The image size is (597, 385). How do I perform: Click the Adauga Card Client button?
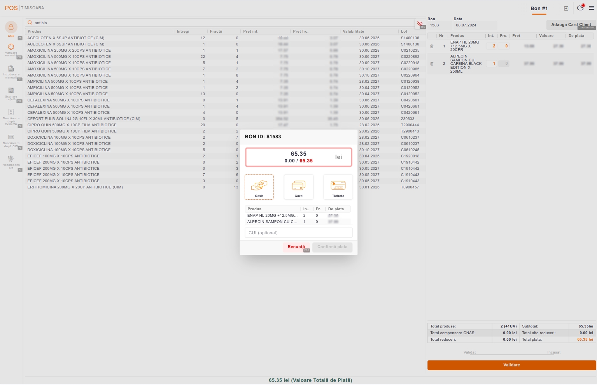(x=571, y=24)
